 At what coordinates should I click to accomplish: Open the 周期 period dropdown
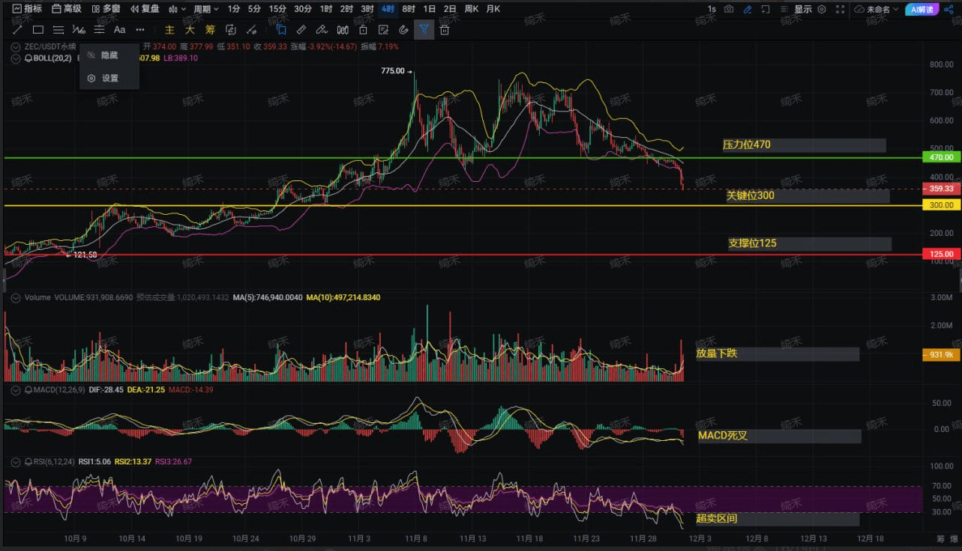click(205, 9)
